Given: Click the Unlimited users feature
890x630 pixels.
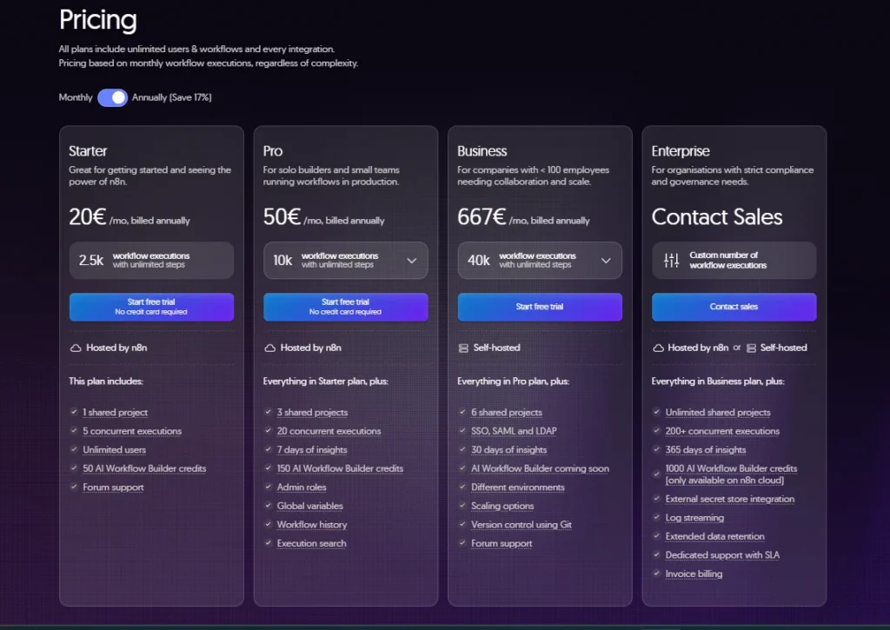Looking at the screenshot, I should tap(114, 450).
